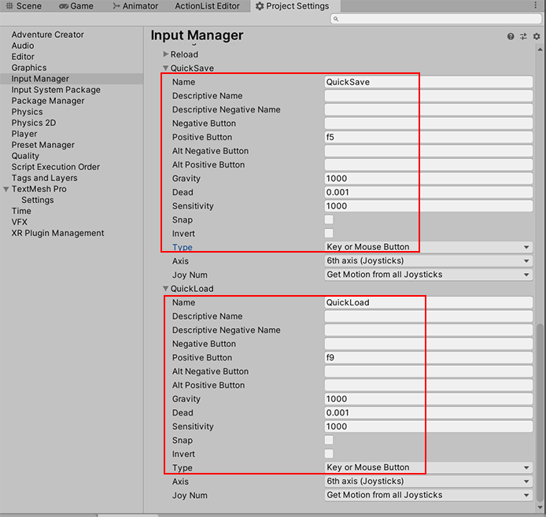Toggle the QuickSave Snap checkbox
Viewport: 546px width, 517px height.
[x=329, y=220]
